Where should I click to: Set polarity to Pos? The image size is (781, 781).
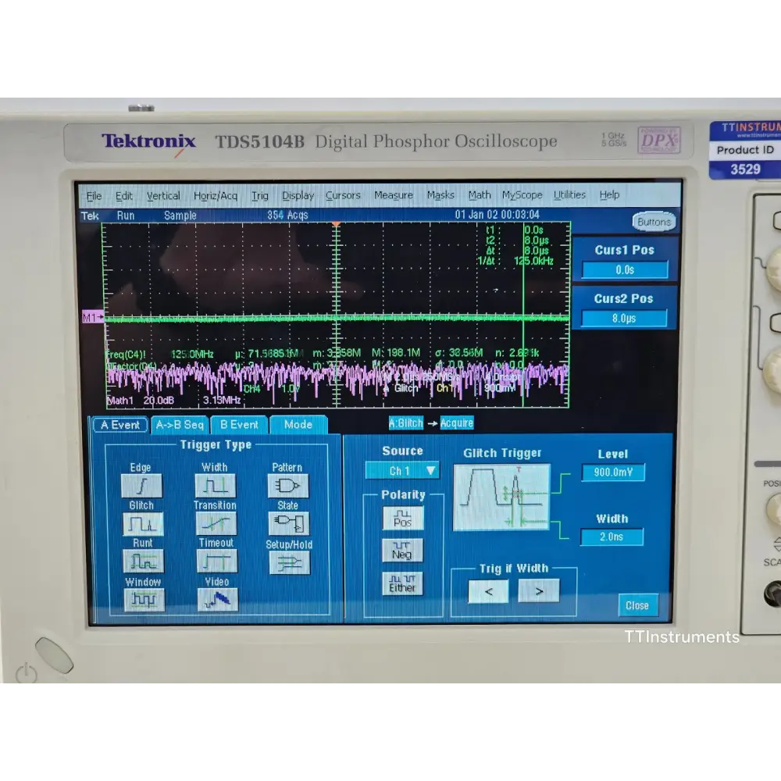403,518
